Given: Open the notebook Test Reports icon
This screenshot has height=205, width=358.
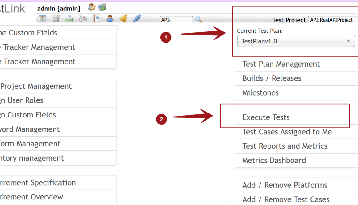Looking at the screenshot, I should [x=97, y=19].
